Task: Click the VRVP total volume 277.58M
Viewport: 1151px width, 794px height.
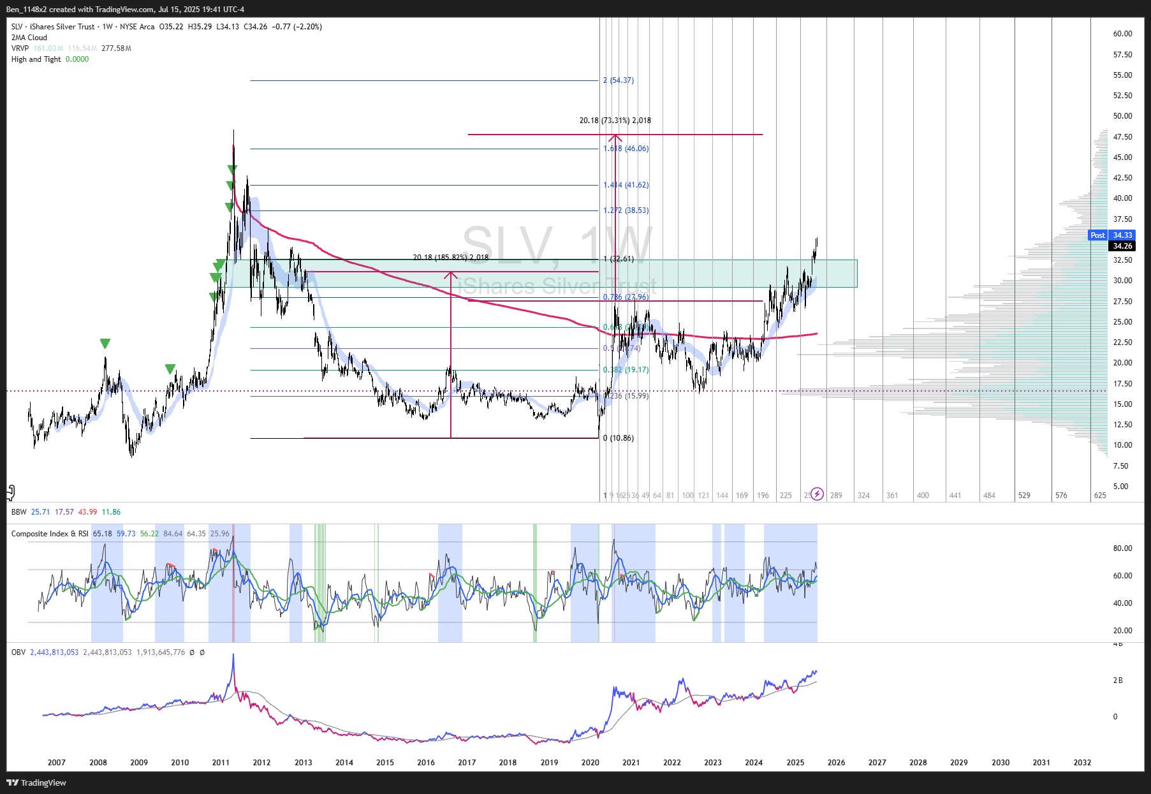Action: (x=116, y=48)
